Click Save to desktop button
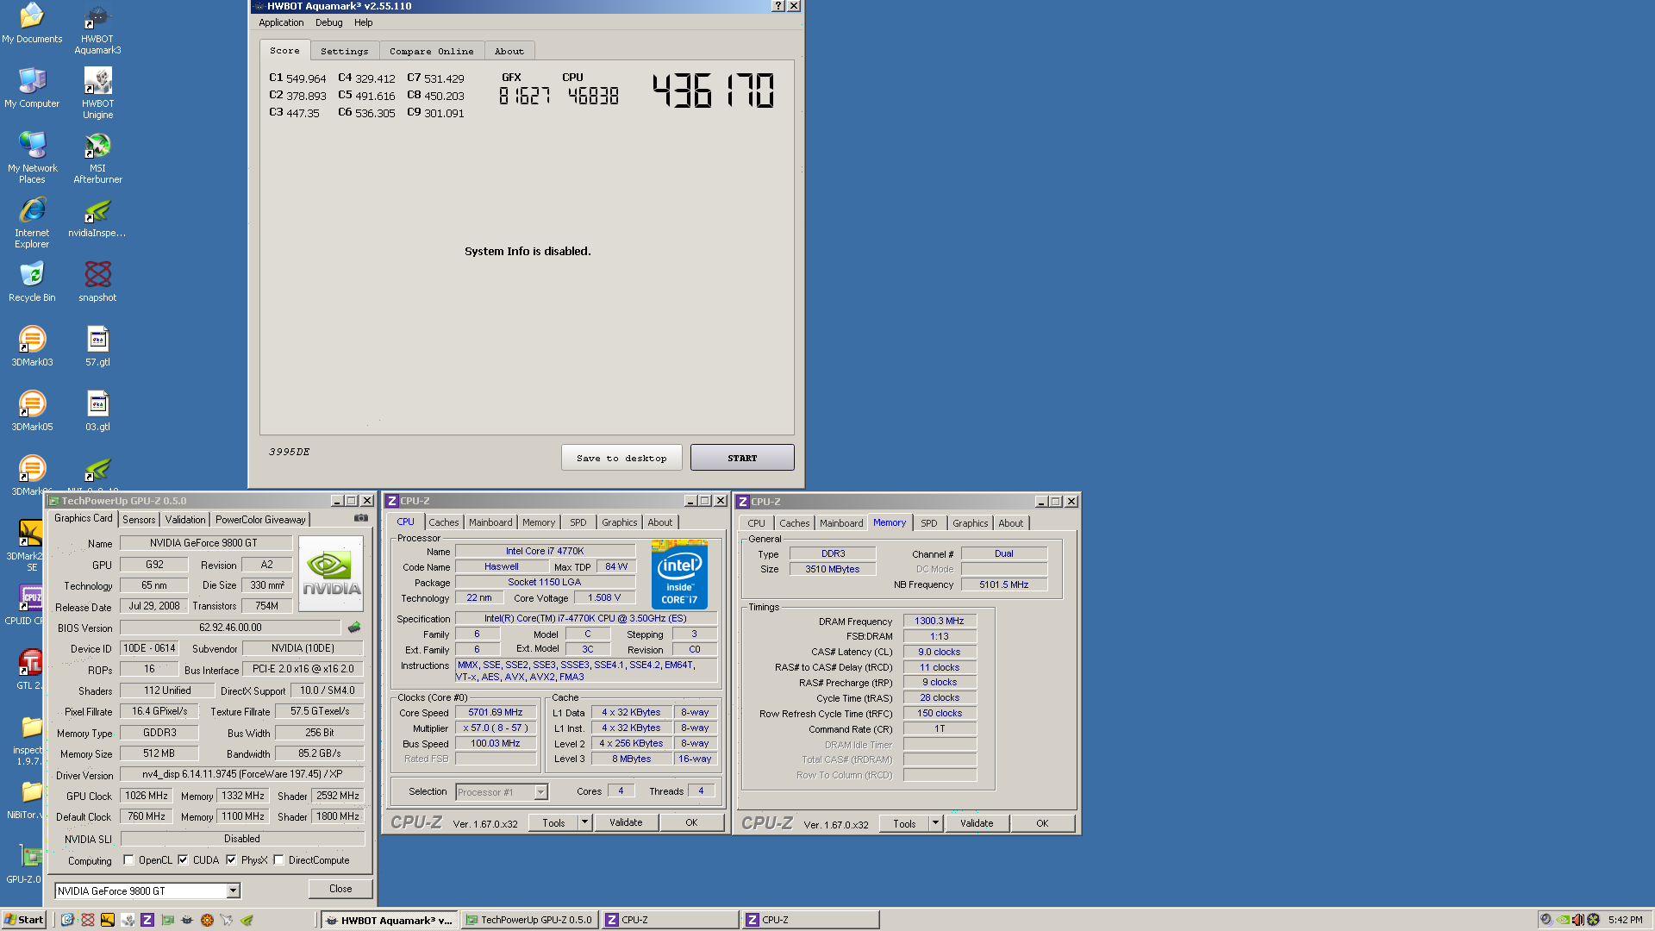Viewport: 1655px width, 931px height. click(x=621, y=458)
